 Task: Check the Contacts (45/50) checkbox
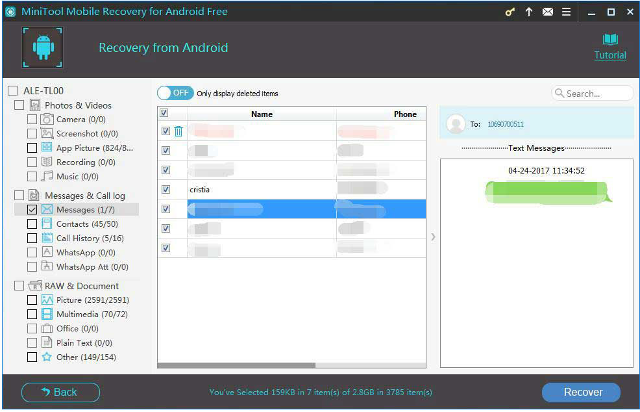(32, 224)
